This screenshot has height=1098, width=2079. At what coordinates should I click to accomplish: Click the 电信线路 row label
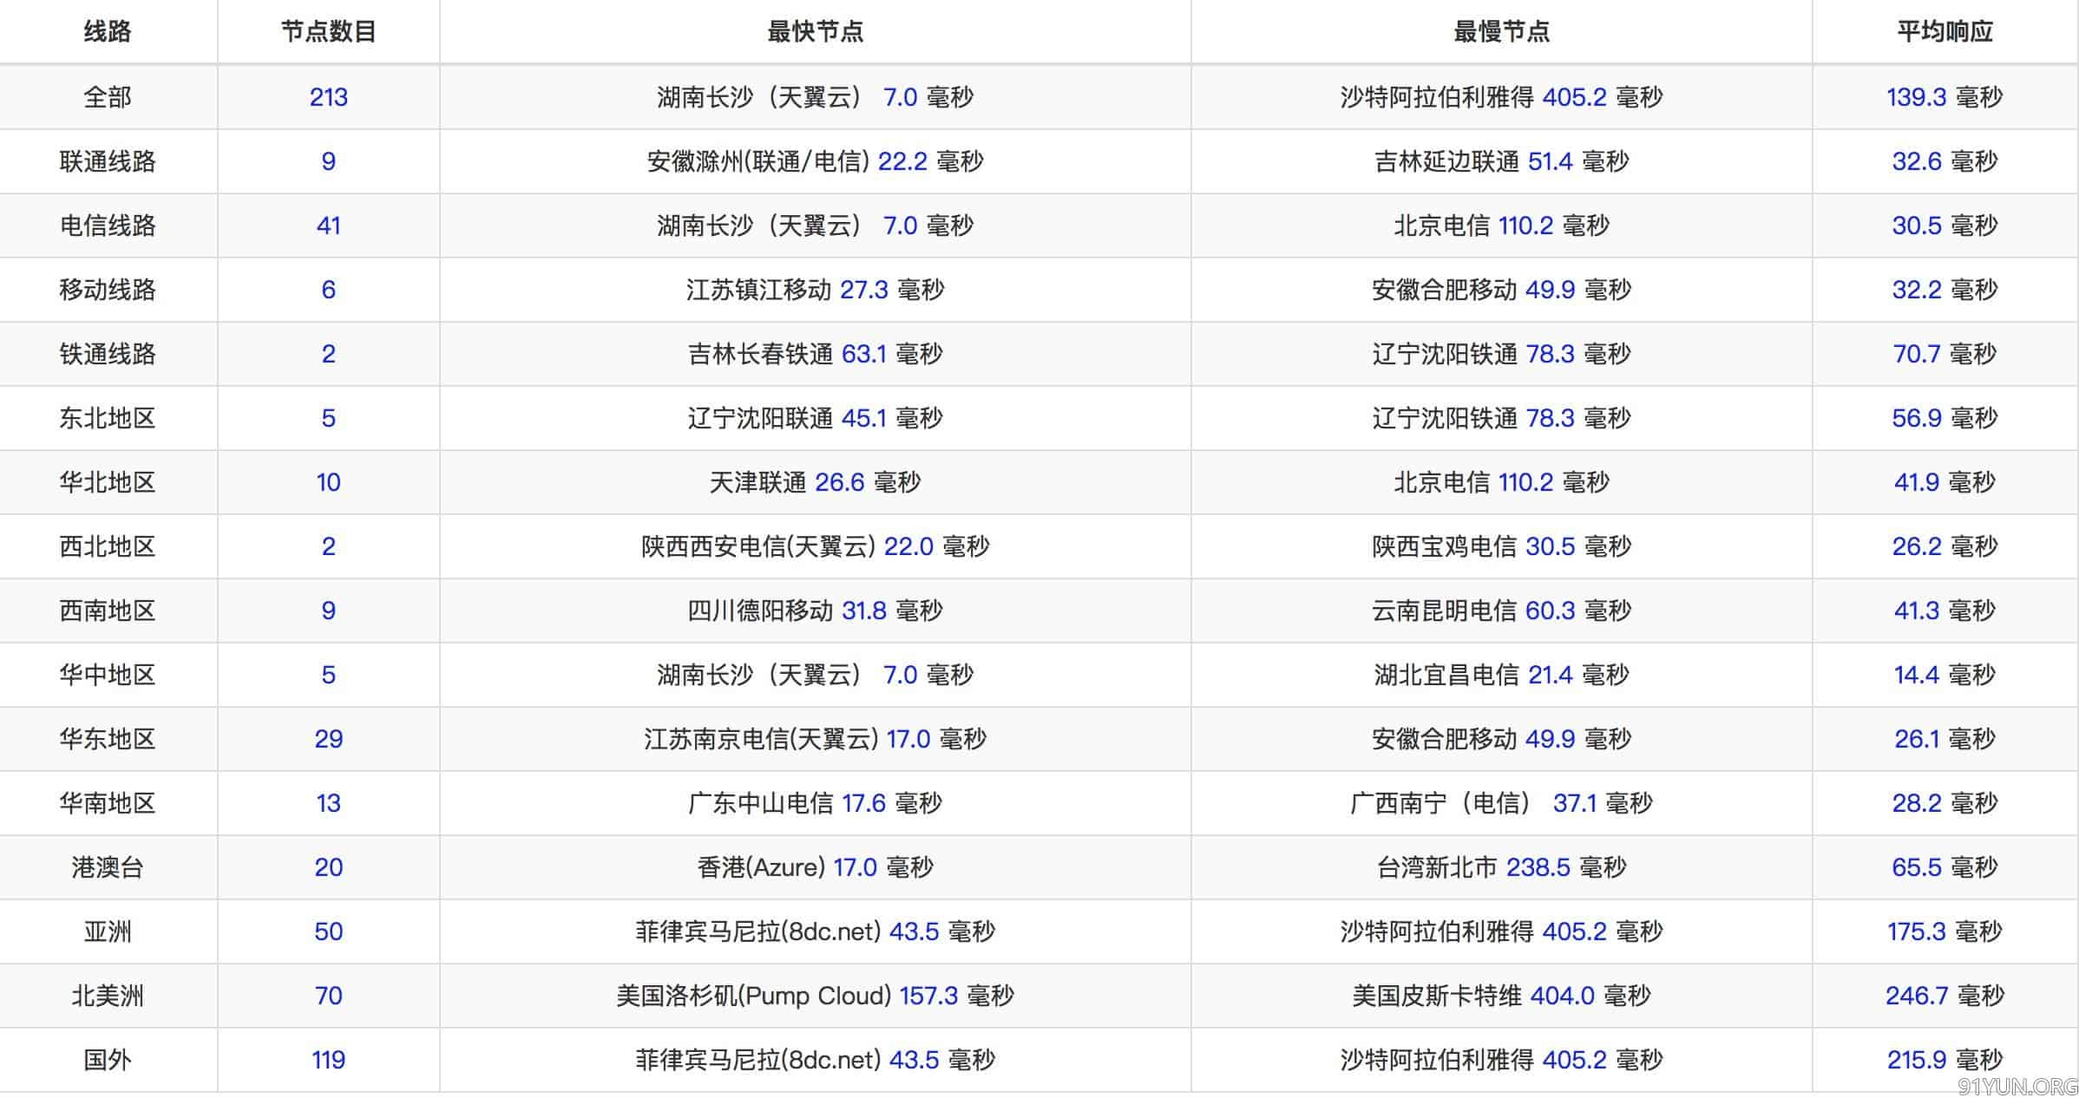pyautogui.click(x=108, y=225)
